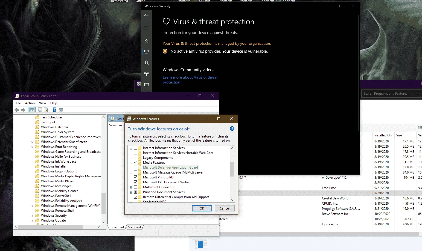This screenshot has width=422, height=251.
Task: Open help from the Windows Features question mark icon
Action: pos(232,129)
